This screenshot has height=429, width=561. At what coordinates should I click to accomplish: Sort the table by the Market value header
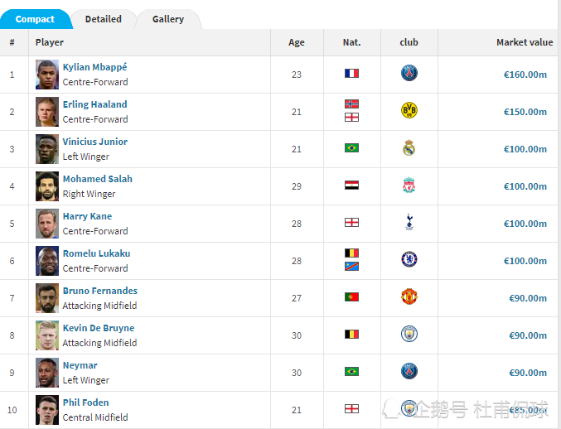[525, 42]
